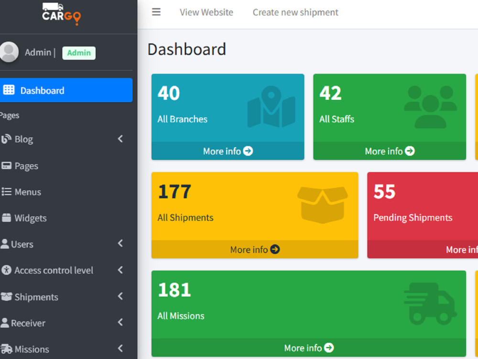
Task: Expand the Users submenu chevron
Action: (x=120, y=244)
